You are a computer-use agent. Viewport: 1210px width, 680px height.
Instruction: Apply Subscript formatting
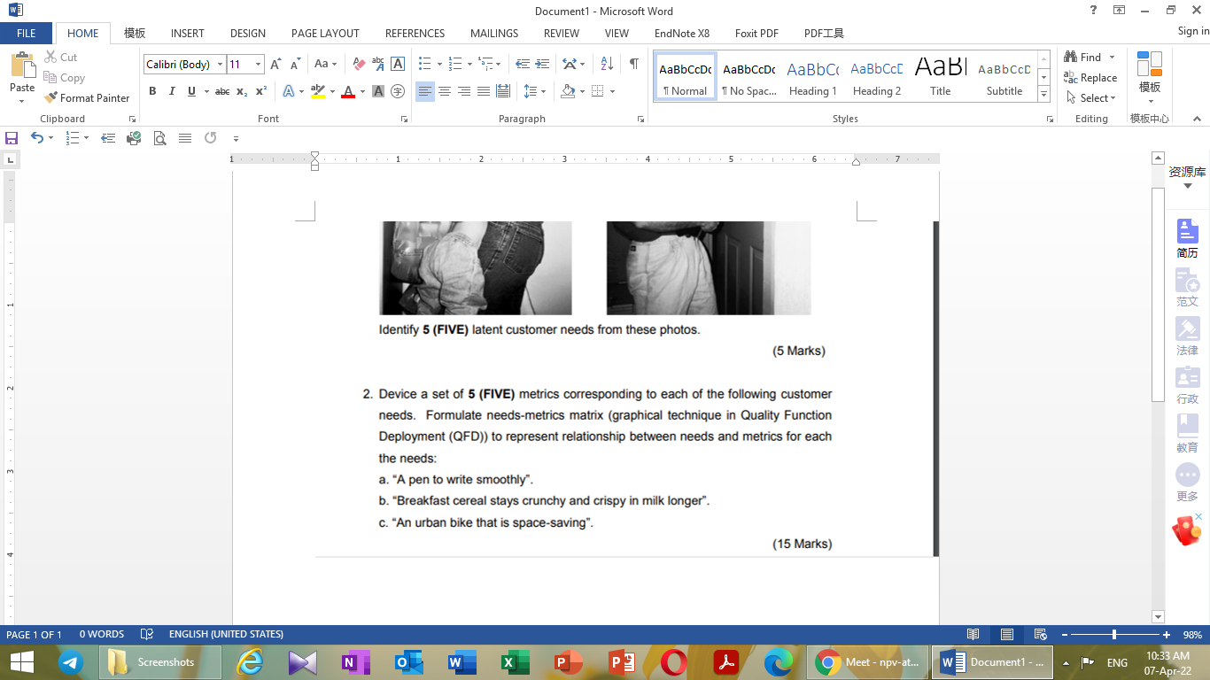click(x=241, y=91)
